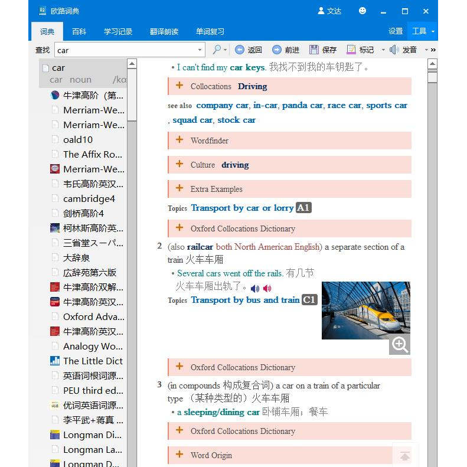Image resolution: width=467 pixels, height=467 pixels.
Task: Open the toolbar overflow chevrons
Action: pyautogui.click(x=433, y=50)
